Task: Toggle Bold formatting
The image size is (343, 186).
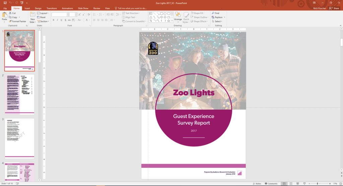Action: 53,20
